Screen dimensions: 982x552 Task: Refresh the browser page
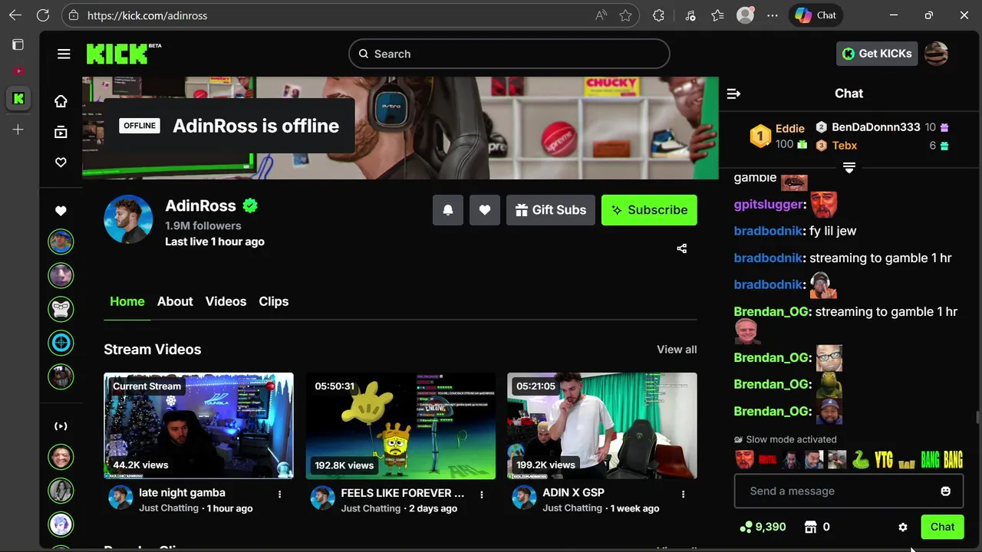pyautogui.click(x=43, y=15)
